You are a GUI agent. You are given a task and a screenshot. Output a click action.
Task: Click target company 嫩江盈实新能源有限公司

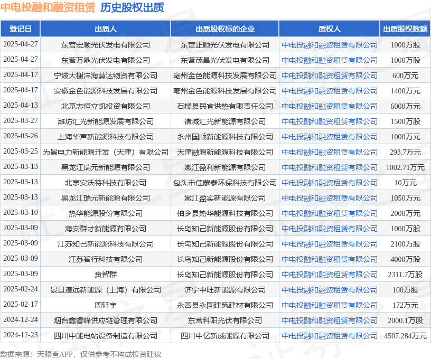225,198
